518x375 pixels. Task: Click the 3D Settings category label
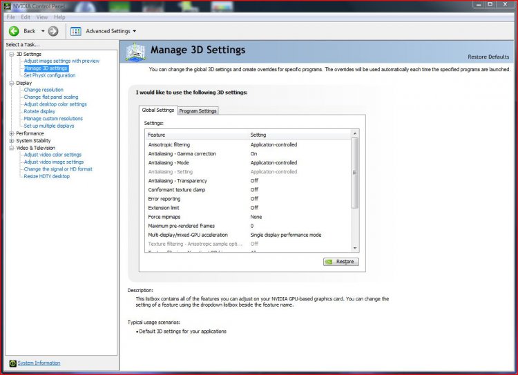tap(29, 54)
